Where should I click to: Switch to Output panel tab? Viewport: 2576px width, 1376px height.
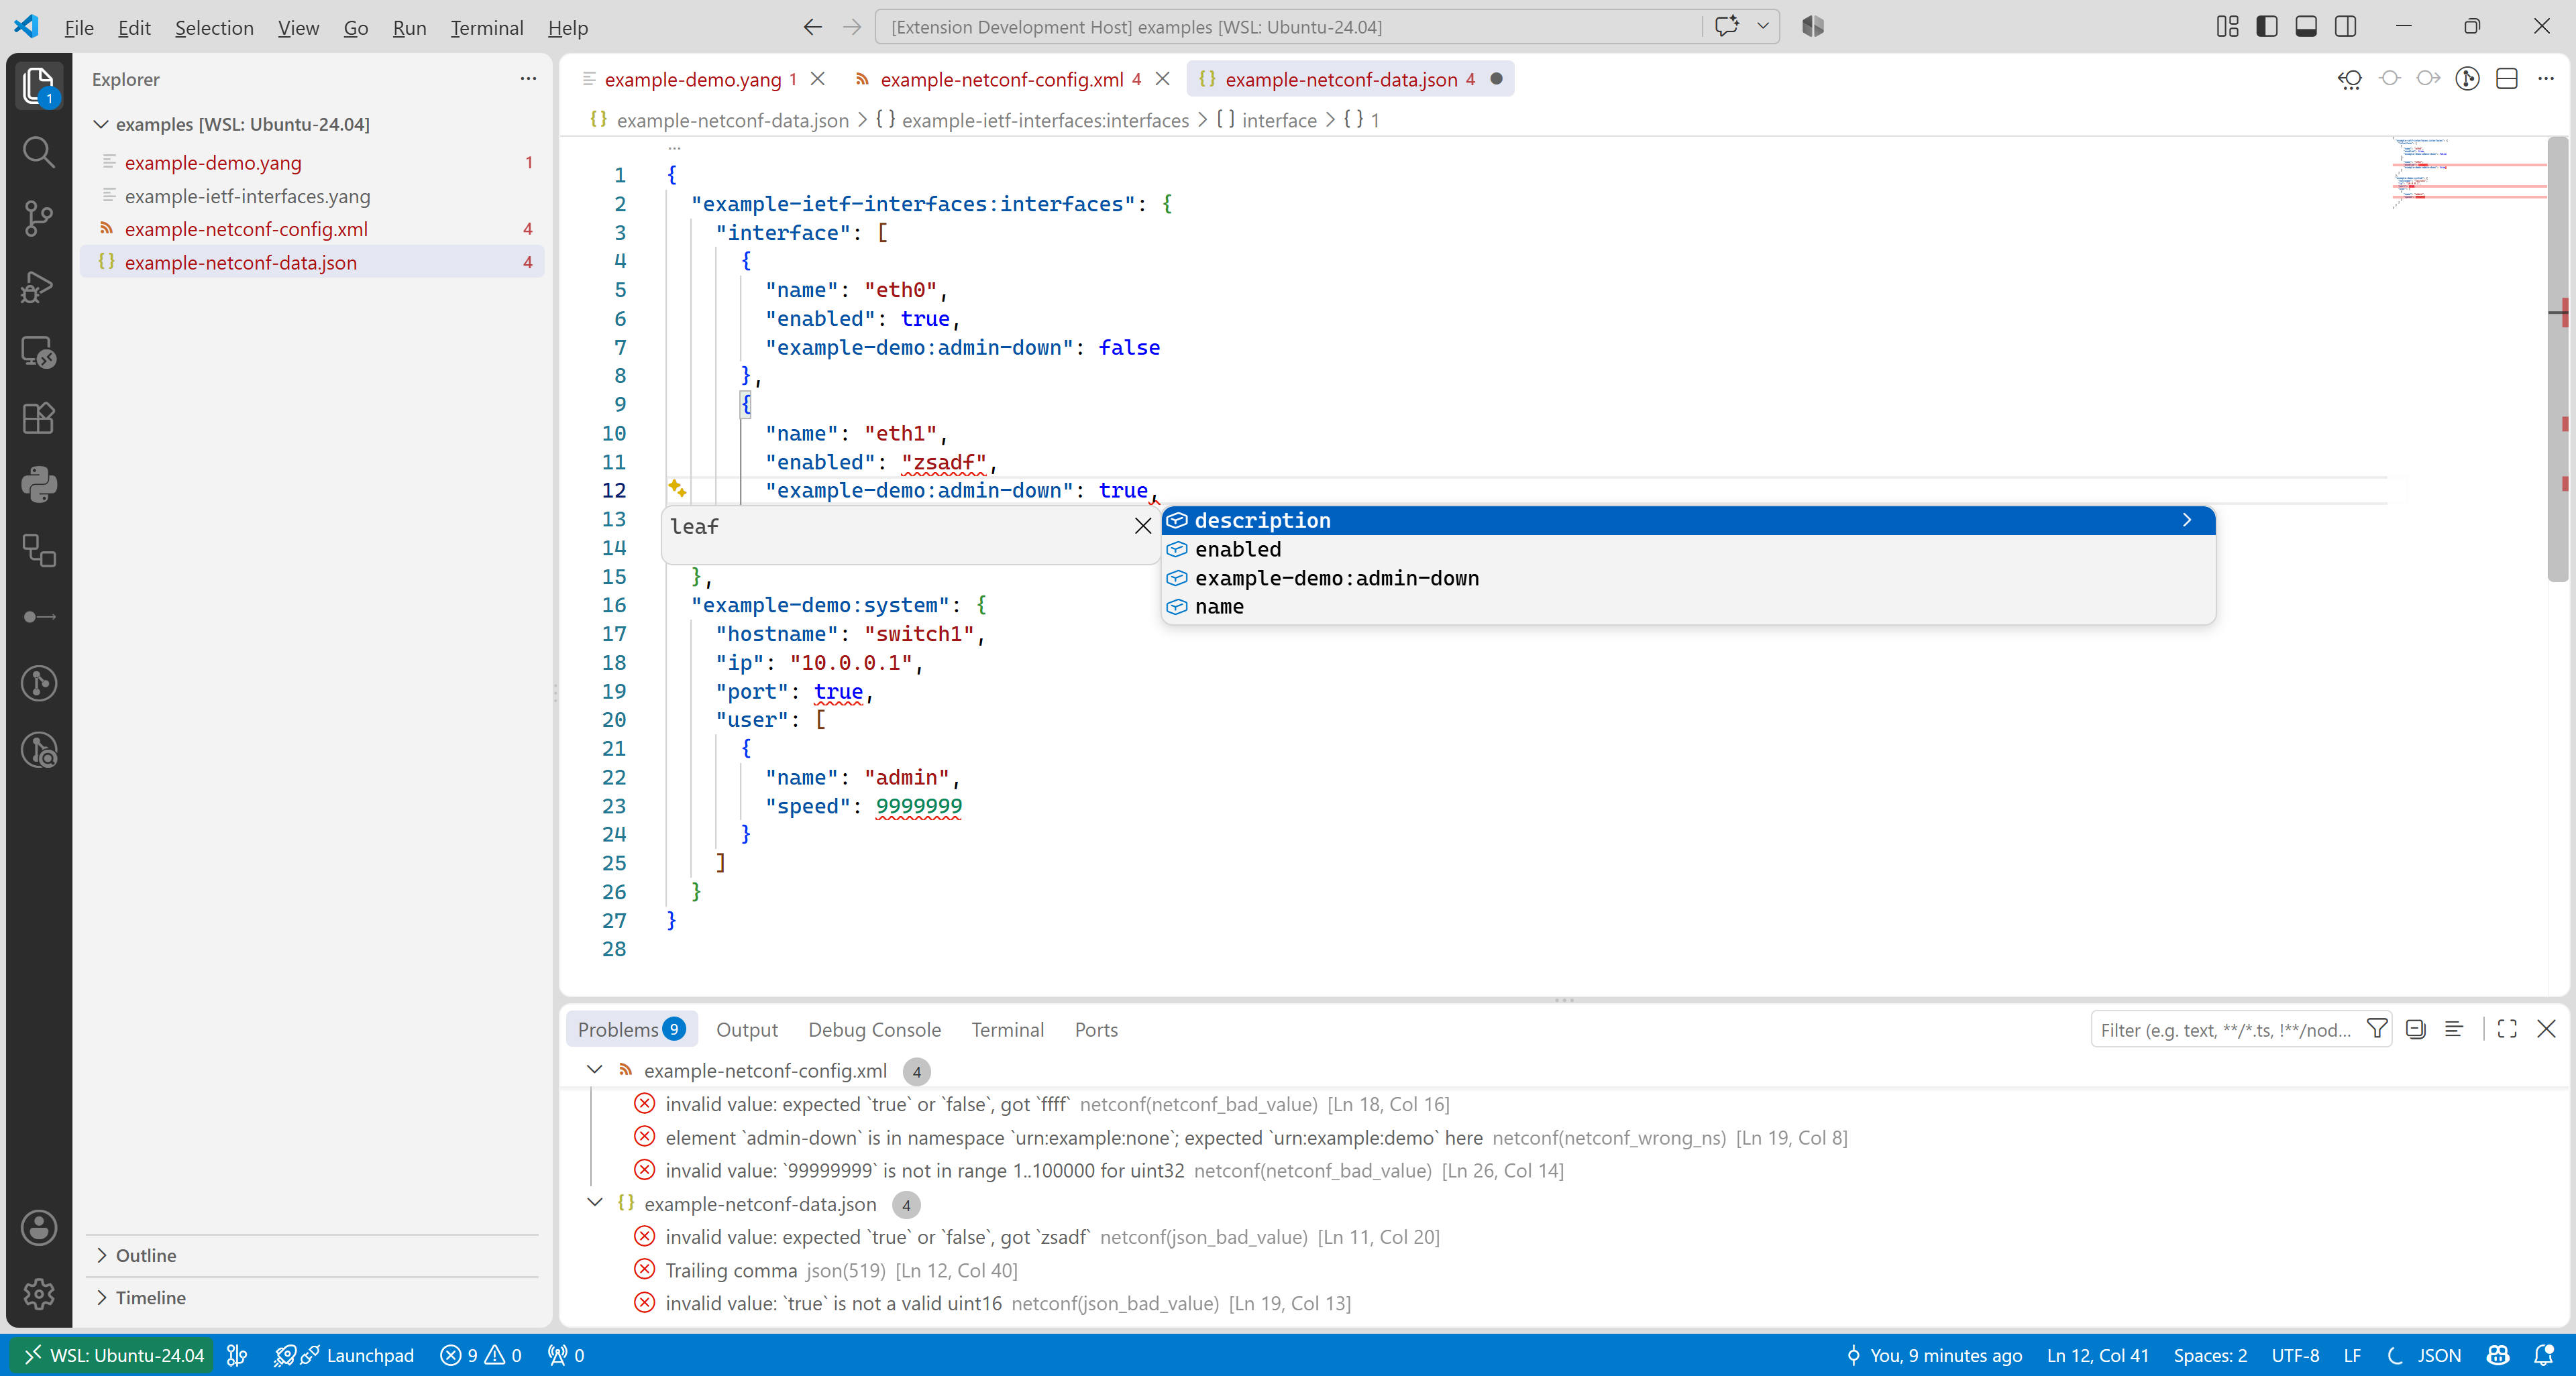point(746,1029)
